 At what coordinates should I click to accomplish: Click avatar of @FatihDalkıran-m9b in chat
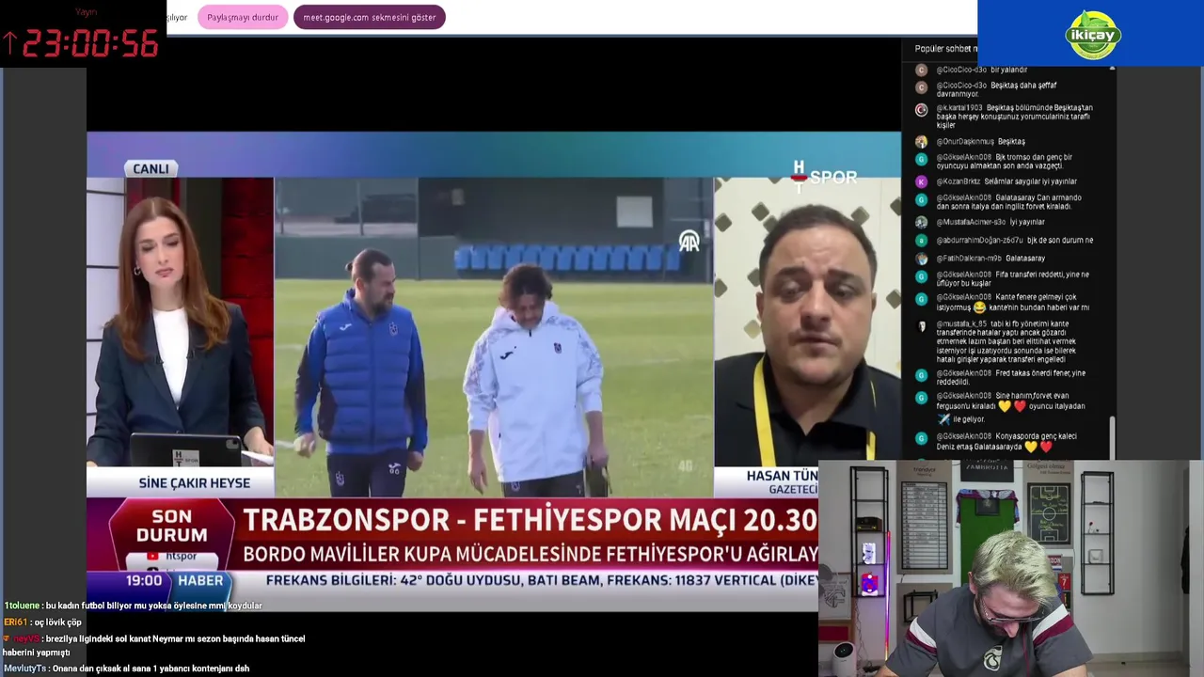(921, 259)
